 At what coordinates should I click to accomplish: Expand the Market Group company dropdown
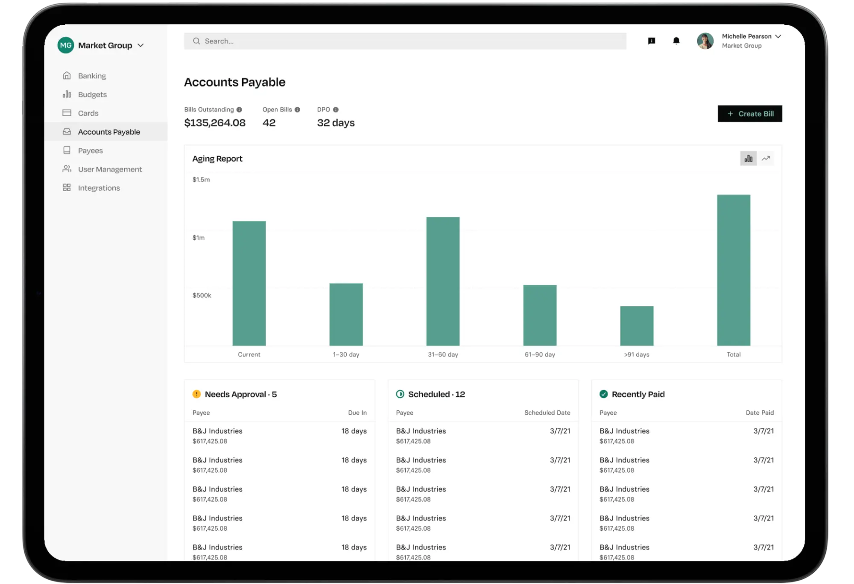[x=140, y=45]
